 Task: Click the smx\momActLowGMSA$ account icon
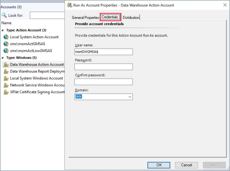tap(6, 50)
